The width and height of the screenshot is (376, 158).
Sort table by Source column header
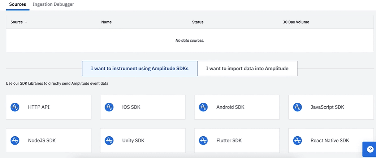17,22
